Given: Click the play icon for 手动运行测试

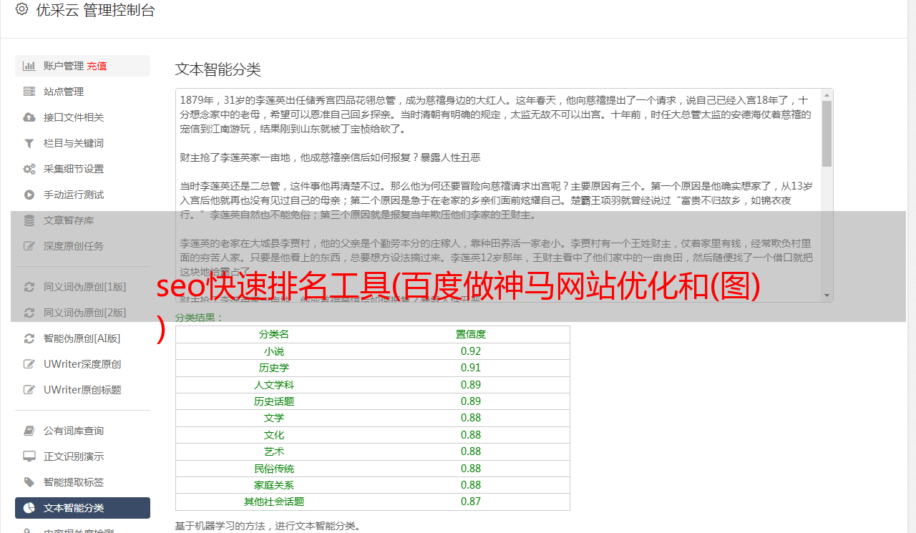Looking at the screenshot, I should tap(29, 195).
